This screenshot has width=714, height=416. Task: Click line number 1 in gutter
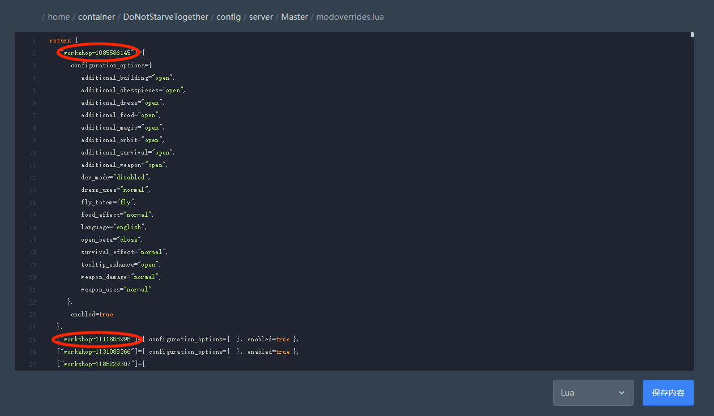tap(34, 41)
